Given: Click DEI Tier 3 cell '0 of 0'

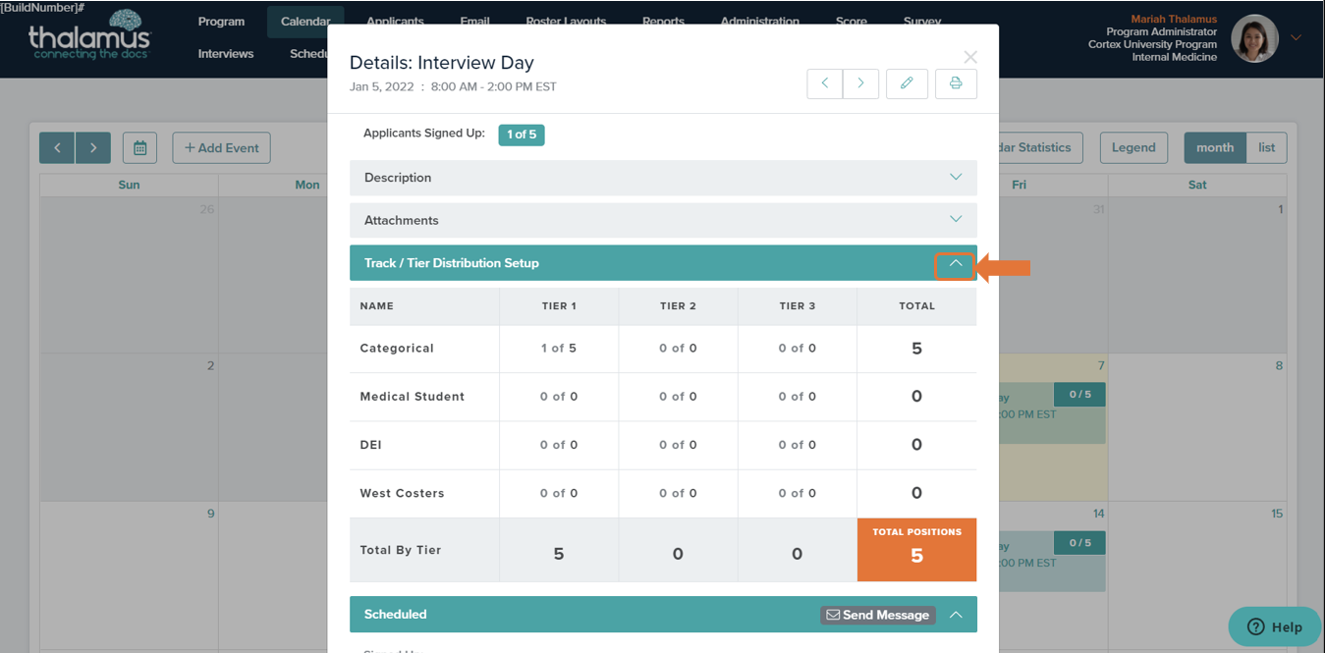Looking at the screenshot, I should [798, 445].
